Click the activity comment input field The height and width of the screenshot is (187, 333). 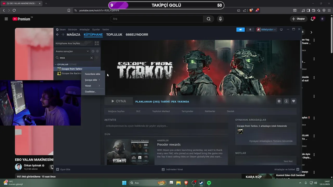coord(166,126)
